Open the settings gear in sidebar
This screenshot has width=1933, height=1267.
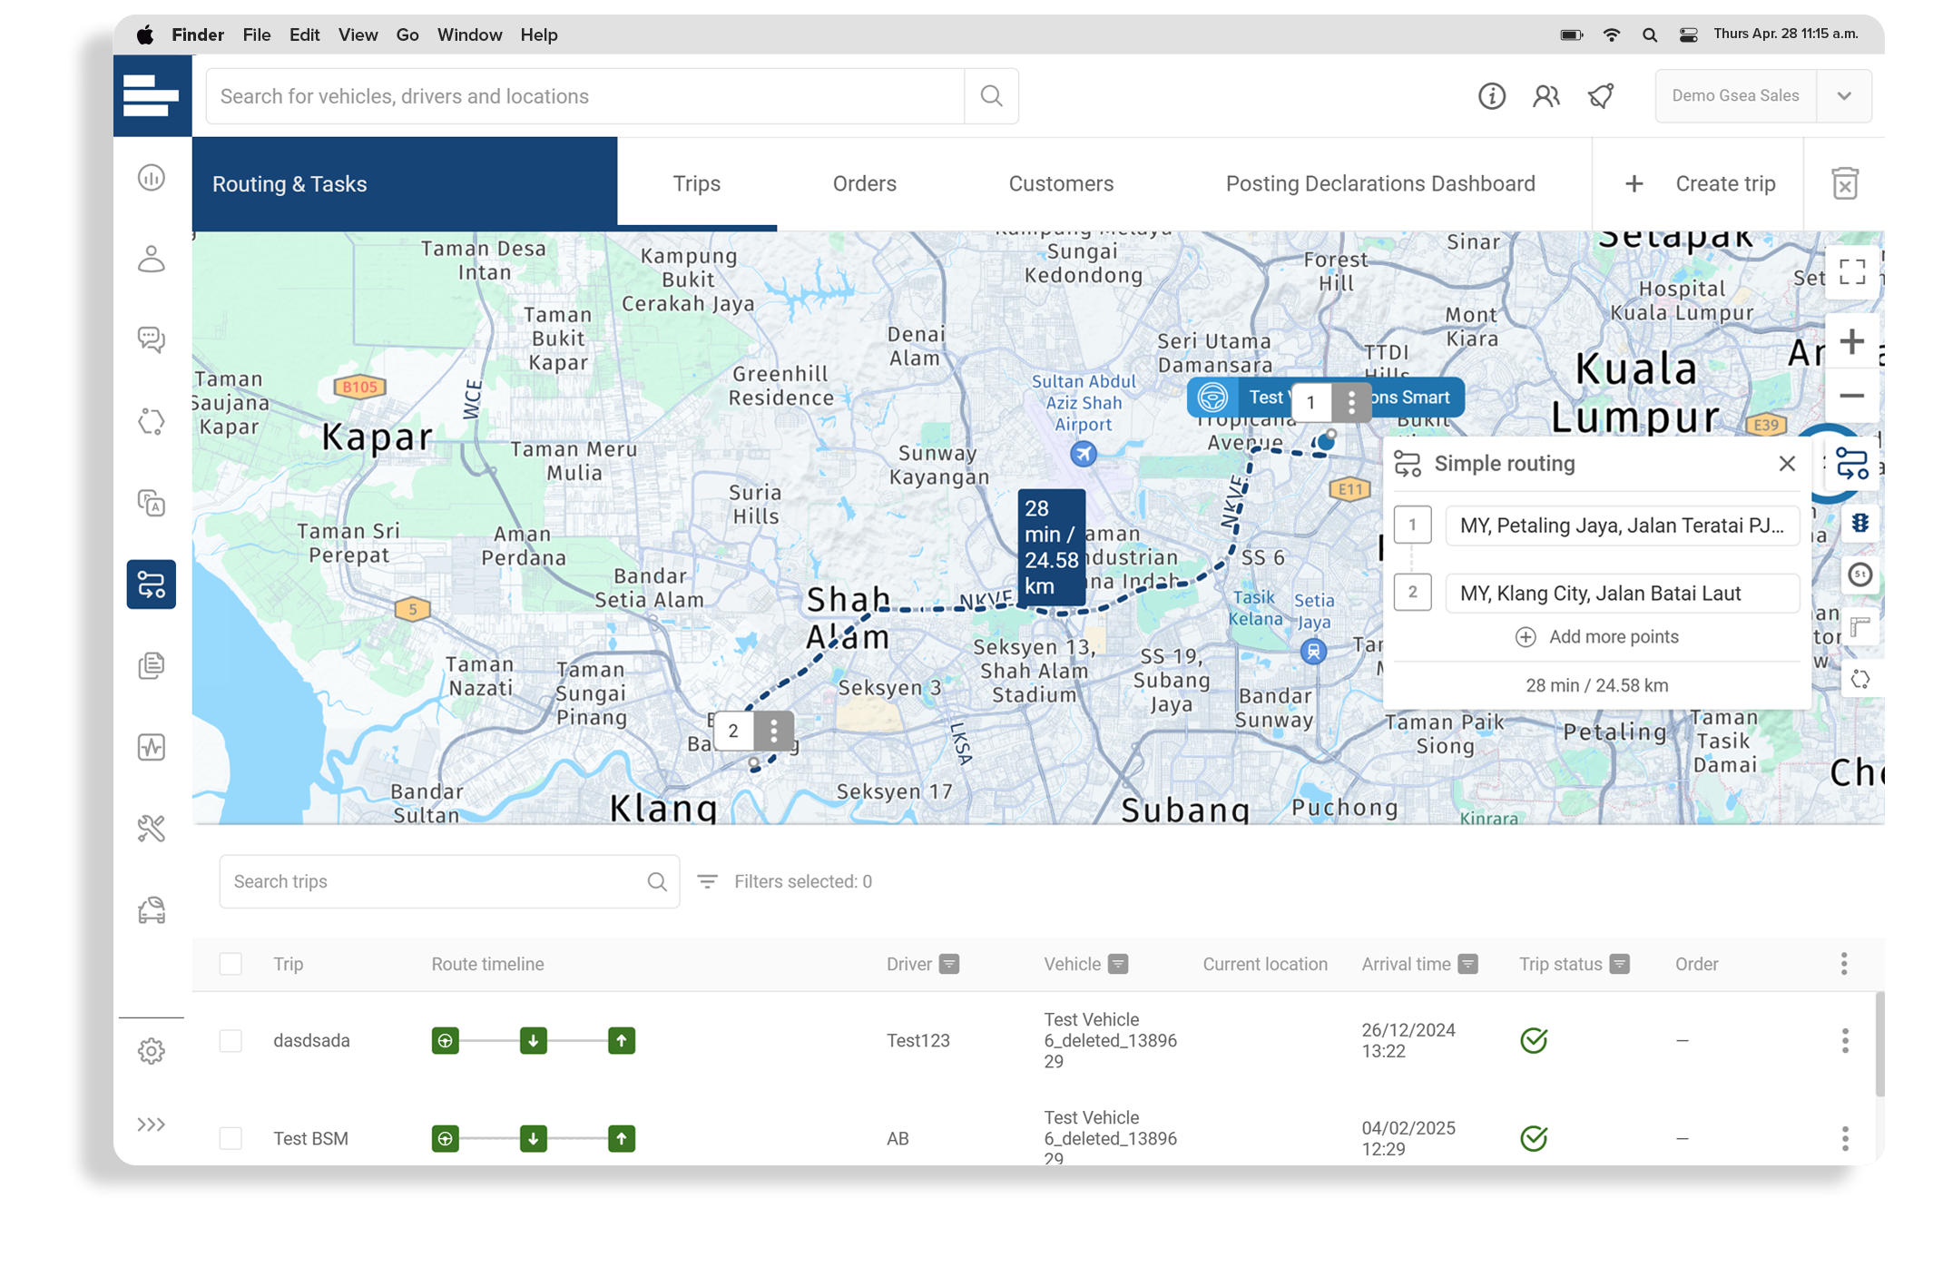pos(152,1051)
